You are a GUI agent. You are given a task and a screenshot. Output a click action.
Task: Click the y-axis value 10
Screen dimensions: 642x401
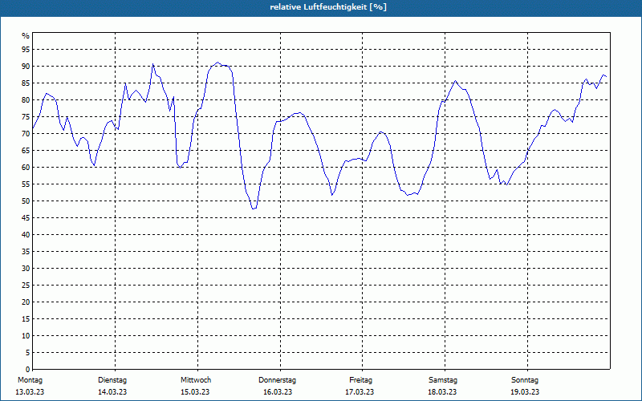click(26, 336)
